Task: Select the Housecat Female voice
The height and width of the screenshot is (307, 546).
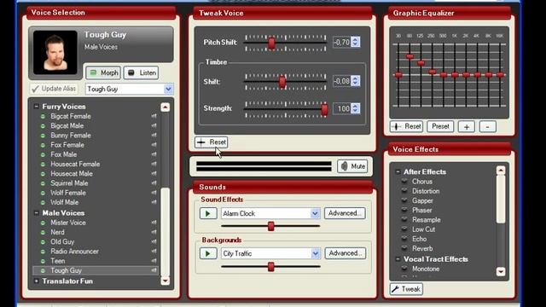Action: (75, 164)
